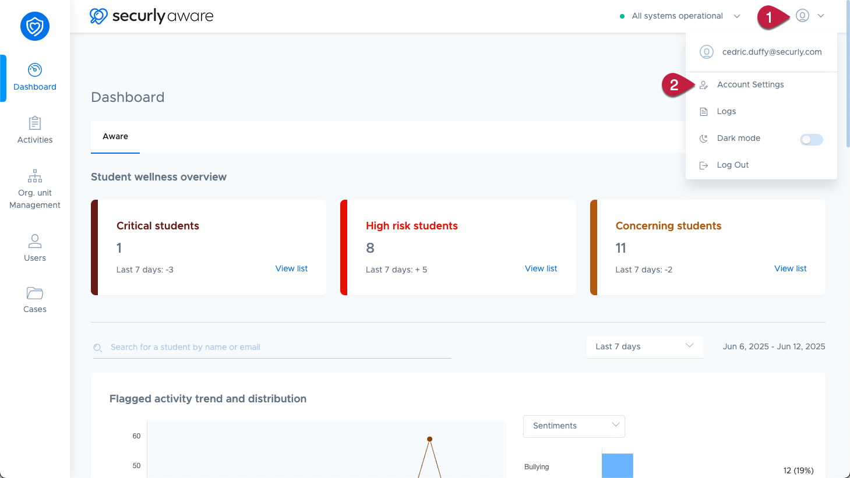Click the page vertical scrollbar

(847, 73)
